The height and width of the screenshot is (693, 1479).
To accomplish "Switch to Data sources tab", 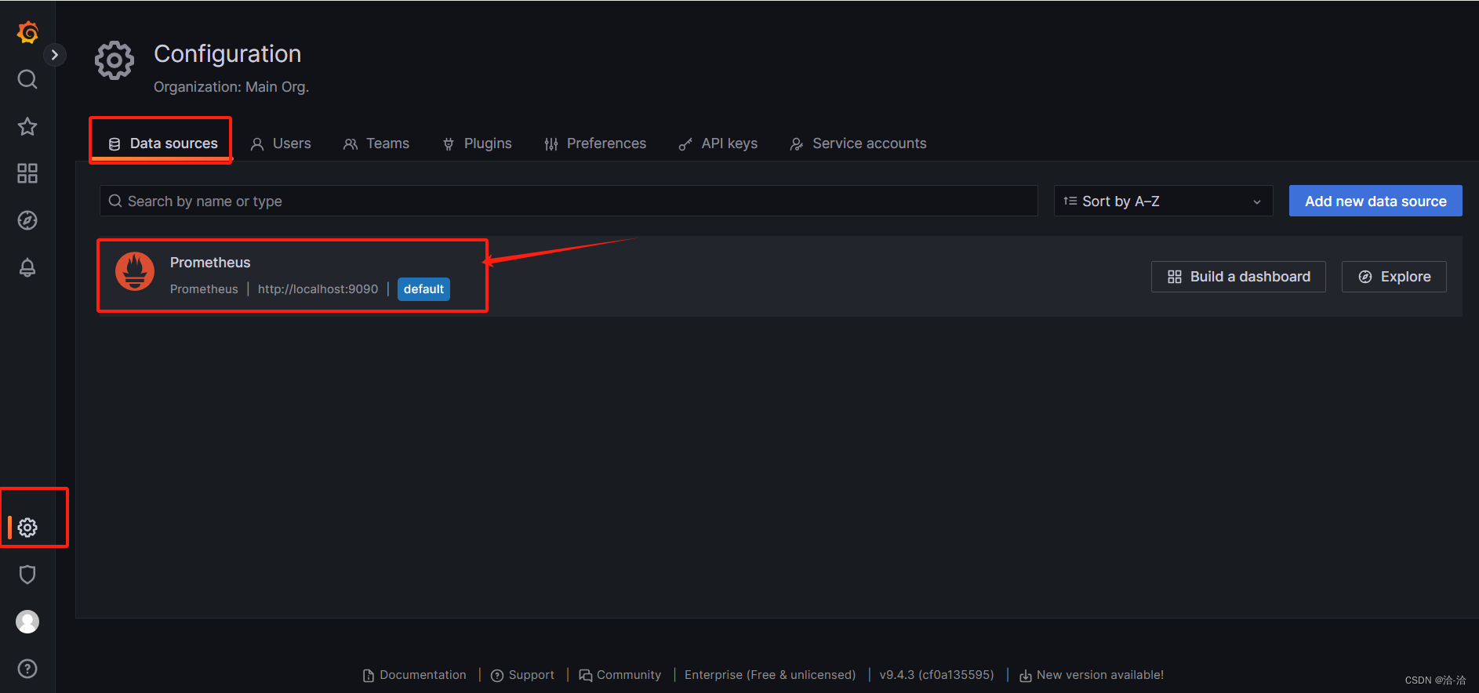I will 162,143.
